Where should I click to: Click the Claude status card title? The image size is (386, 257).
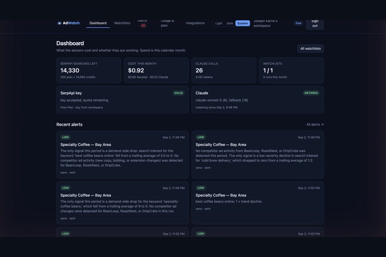[x=202, y=93]
